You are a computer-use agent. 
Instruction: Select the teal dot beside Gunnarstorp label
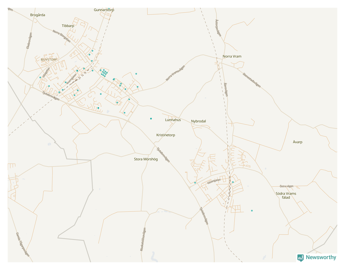(109, 9)
